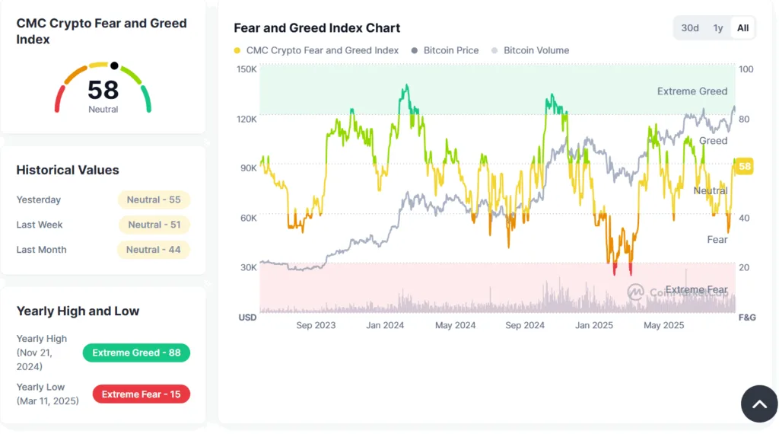Click the Extreme Greed - 88 badge

tap(136, 353)
